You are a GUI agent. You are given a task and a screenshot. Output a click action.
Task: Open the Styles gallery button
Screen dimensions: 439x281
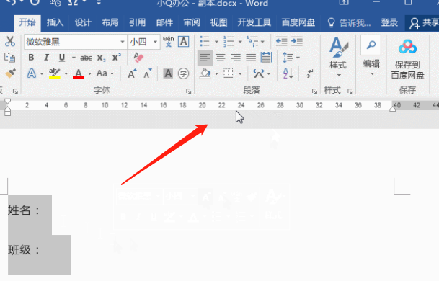(x=339, y=58)
